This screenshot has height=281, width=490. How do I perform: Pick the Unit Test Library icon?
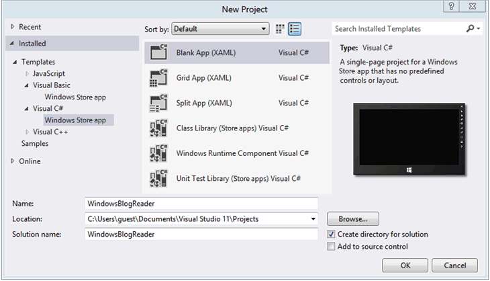click(x=158, y=178)
